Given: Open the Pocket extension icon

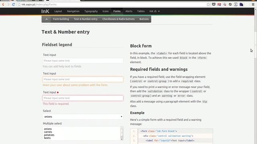Looking at the screenshot, I should (x=214, y=4).
